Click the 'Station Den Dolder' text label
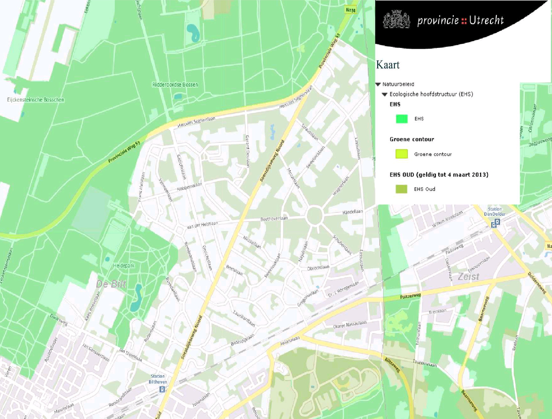This screenshot has height=419, width=552. pos(495,212)
